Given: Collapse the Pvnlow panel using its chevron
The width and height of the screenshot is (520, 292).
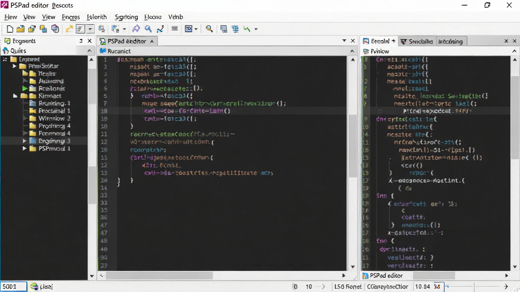Looking at the screenshot, I should [514, 51].
